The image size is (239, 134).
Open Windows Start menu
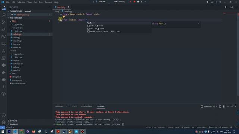coord(3,131)
